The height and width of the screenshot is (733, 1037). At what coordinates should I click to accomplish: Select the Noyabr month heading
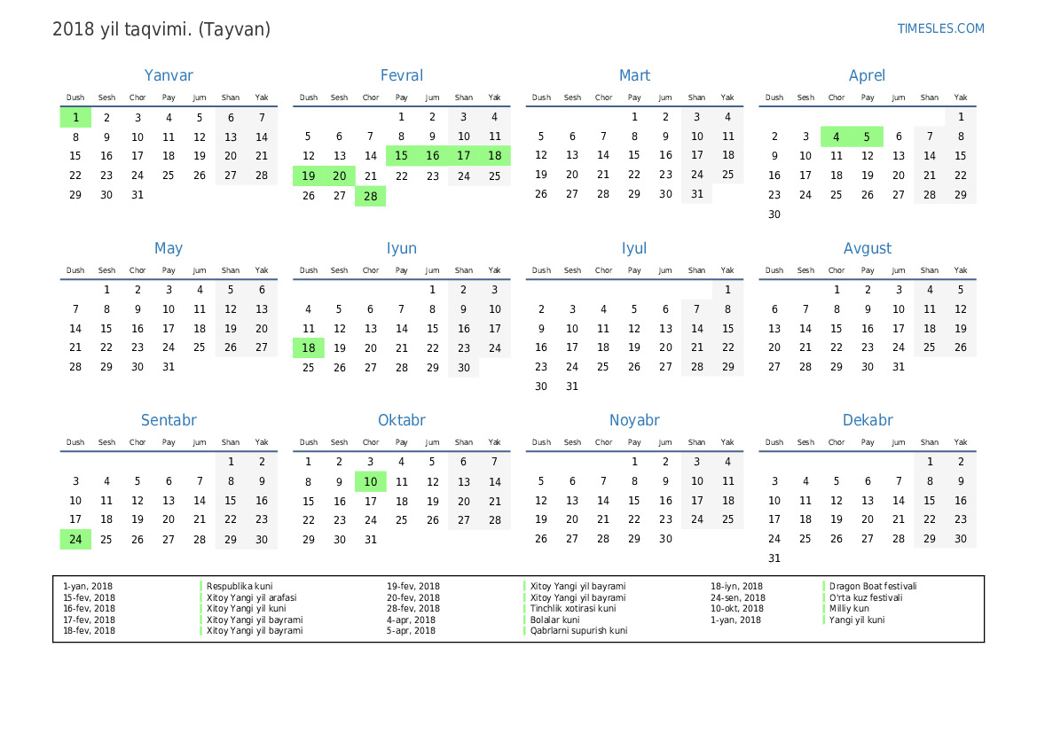634,420
